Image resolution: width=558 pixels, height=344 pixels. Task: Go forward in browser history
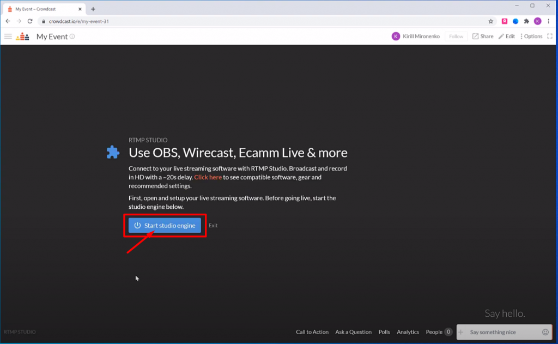[19, 21]
